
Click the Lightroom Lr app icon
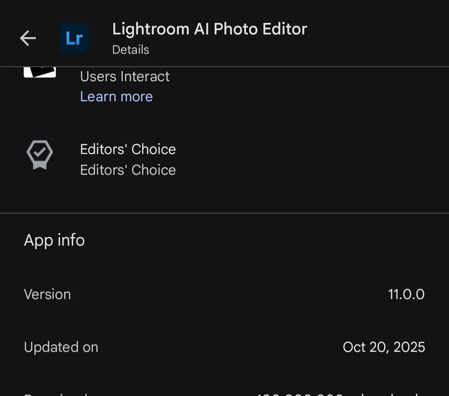(x=74, y=38)
